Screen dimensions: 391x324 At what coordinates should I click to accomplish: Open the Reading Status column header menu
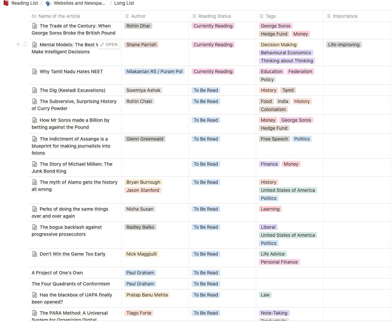pos(222,16)
